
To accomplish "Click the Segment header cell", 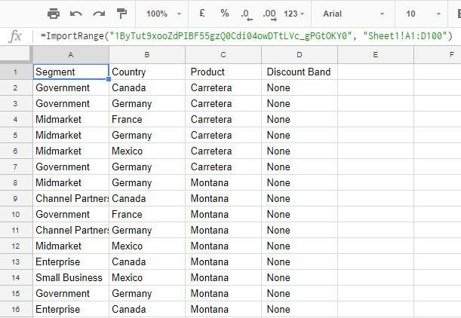I will pyautogui.click(x=71, y=72).
